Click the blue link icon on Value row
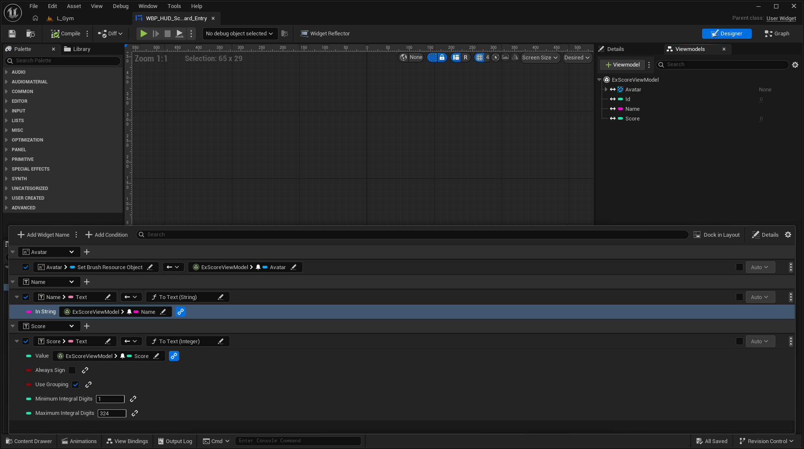 click(x=174, y=356)
